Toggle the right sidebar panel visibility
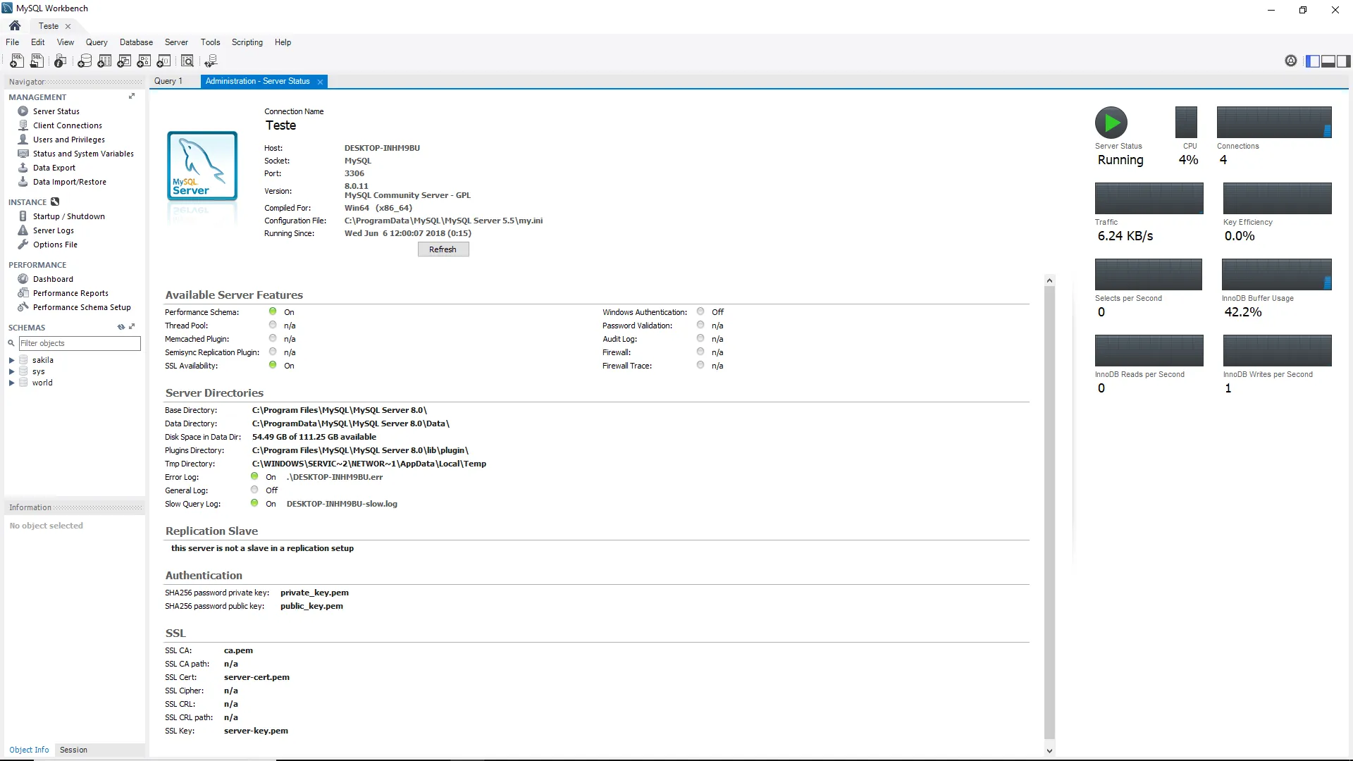Screen dimensions: 1353x761 click(x=1344, y=61)
